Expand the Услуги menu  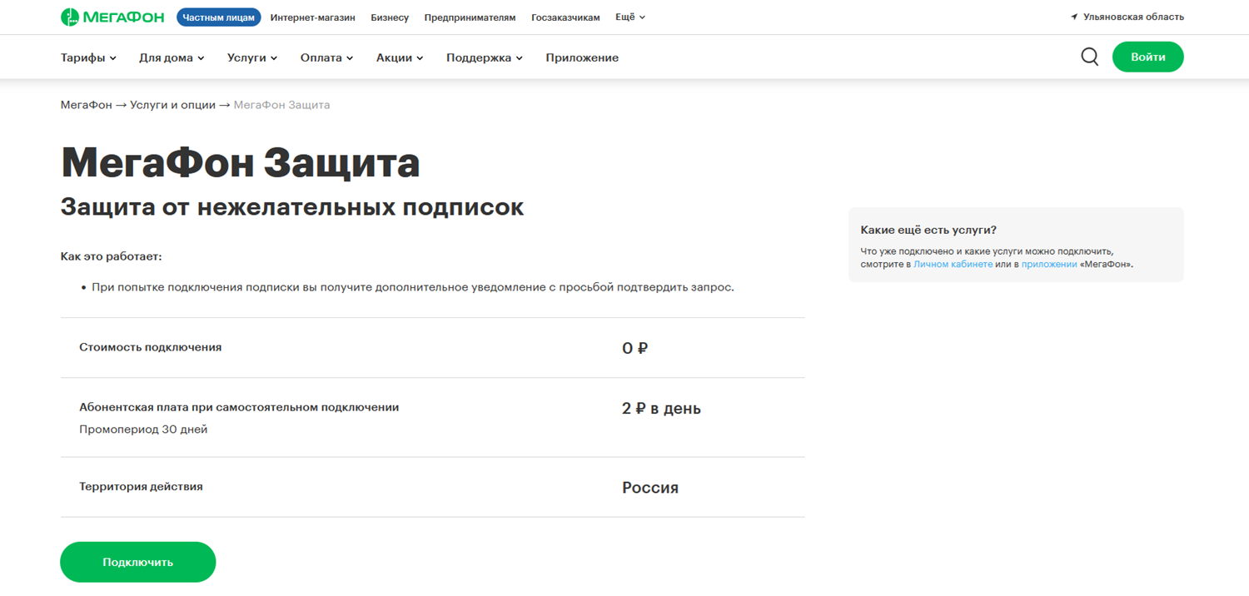pos(252,57)
